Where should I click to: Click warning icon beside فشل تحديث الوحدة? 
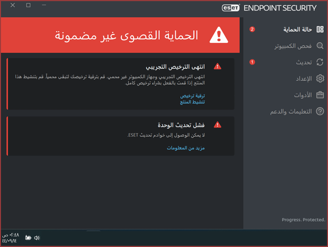coord(218,125)
